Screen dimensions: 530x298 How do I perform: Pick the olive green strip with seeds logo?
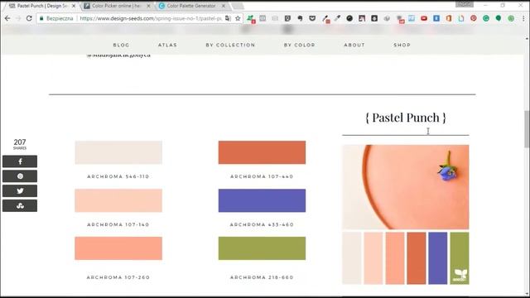(x=460, y=258)
